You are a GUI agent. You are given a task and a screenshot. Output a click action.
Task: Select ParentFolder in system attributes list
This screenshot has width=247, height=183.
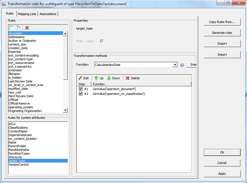pos(17,146)
